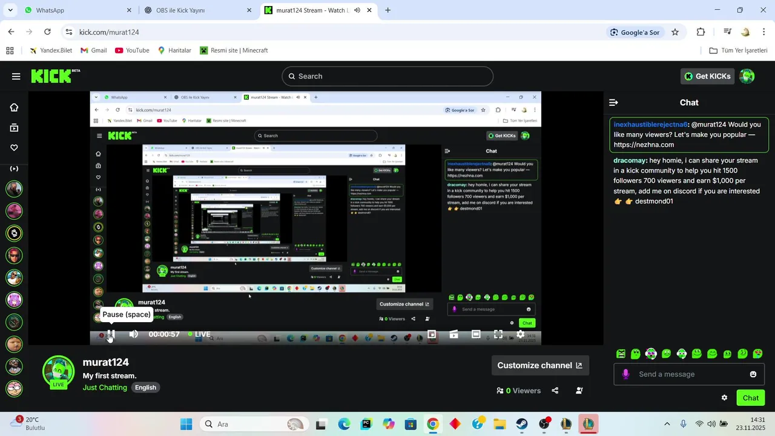The width and height of the screenshot is (775, 436).
Task: Click the user-check icon beside share
Action: pyautogui.click(x=579, y=391)
